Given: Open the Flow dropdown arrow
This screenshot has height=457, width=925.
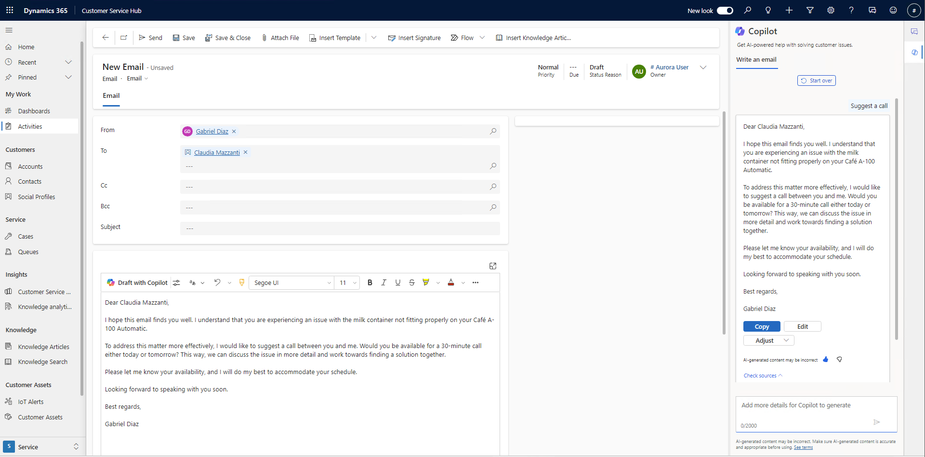Looking at the screenshot, I should pos(482,38).
